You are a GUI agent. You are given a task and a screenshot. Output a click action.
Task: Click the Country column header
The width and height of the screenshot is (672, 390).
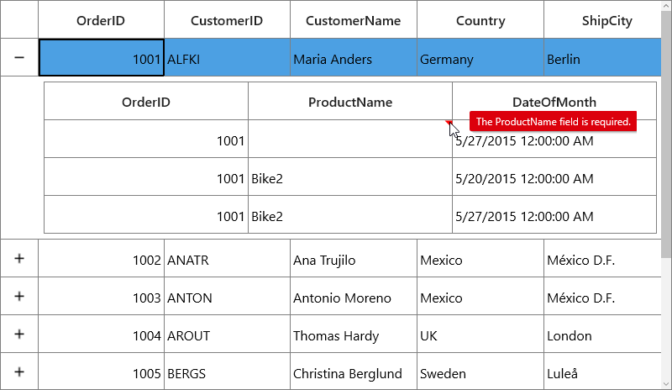coord(480,19)
